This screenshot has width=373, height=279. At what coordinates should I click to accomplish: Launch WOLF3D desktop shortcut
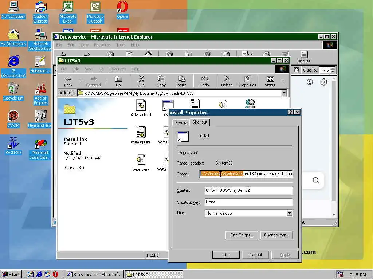click(x=13, y=146)
